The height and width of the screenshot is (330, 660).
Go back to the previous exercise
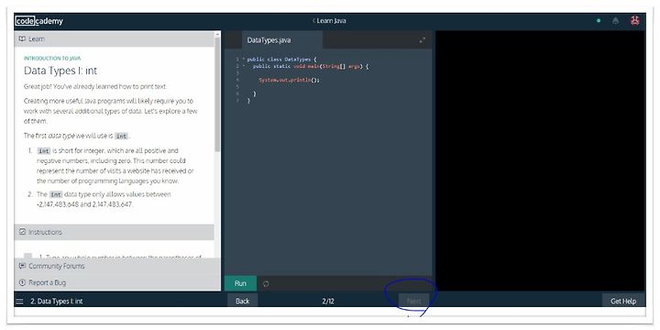tap(242, 301)
